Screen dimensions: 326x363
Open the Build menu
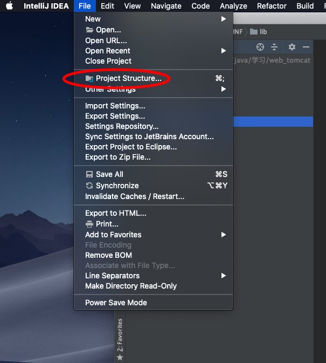305,6
